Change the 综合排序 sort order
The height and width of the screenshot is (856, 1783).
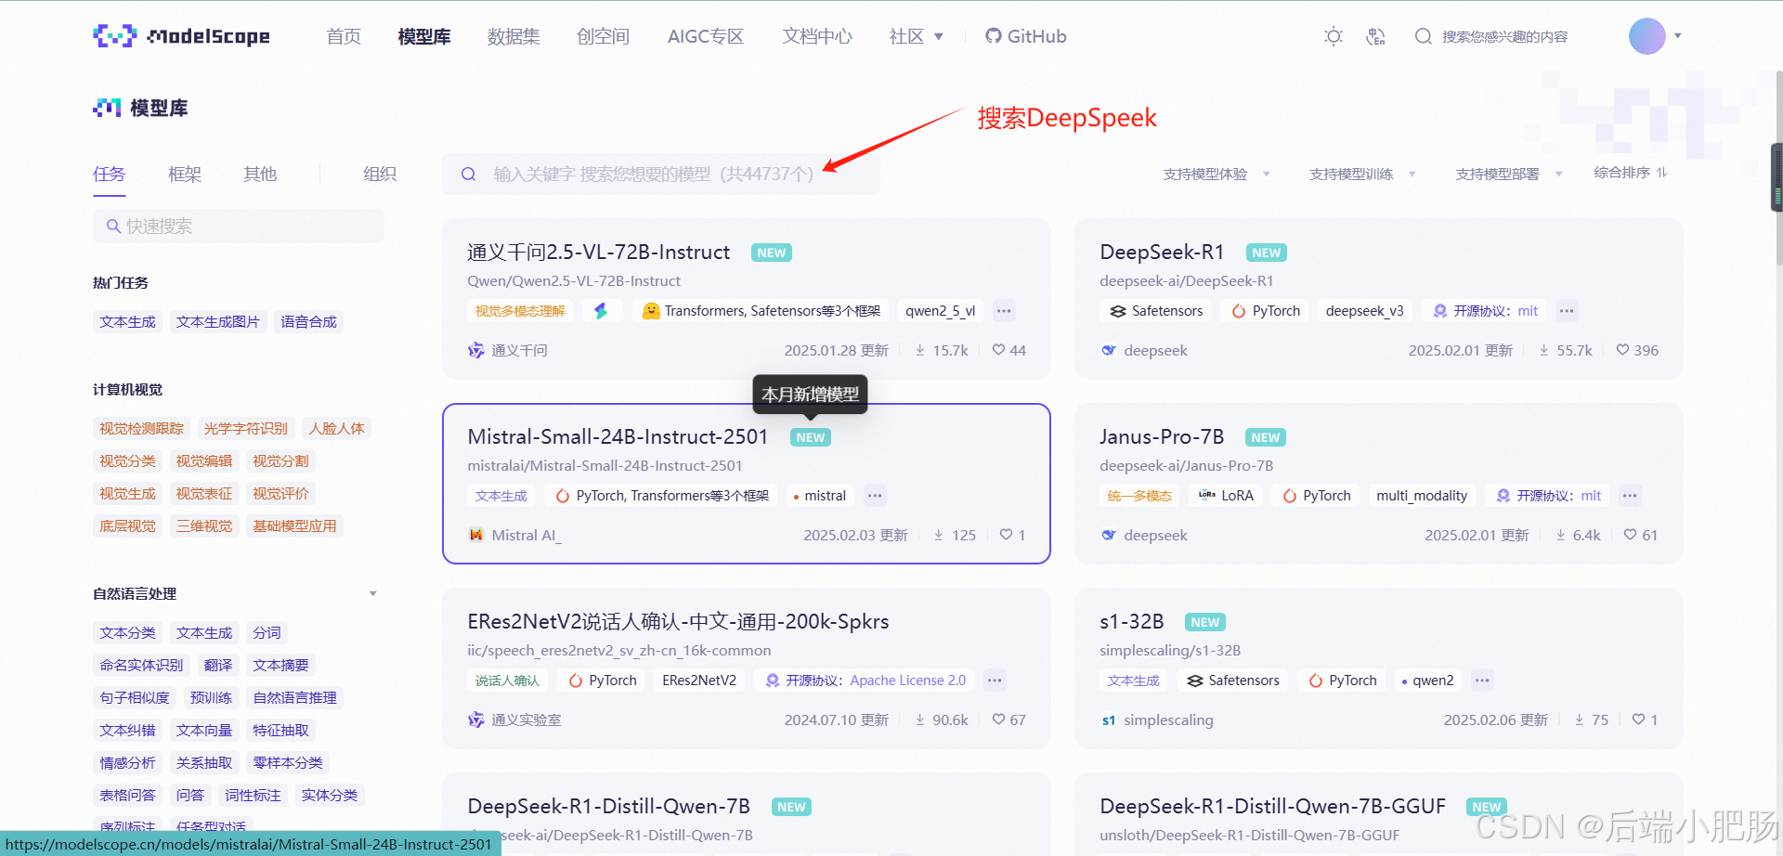(x=1632, y=173)
